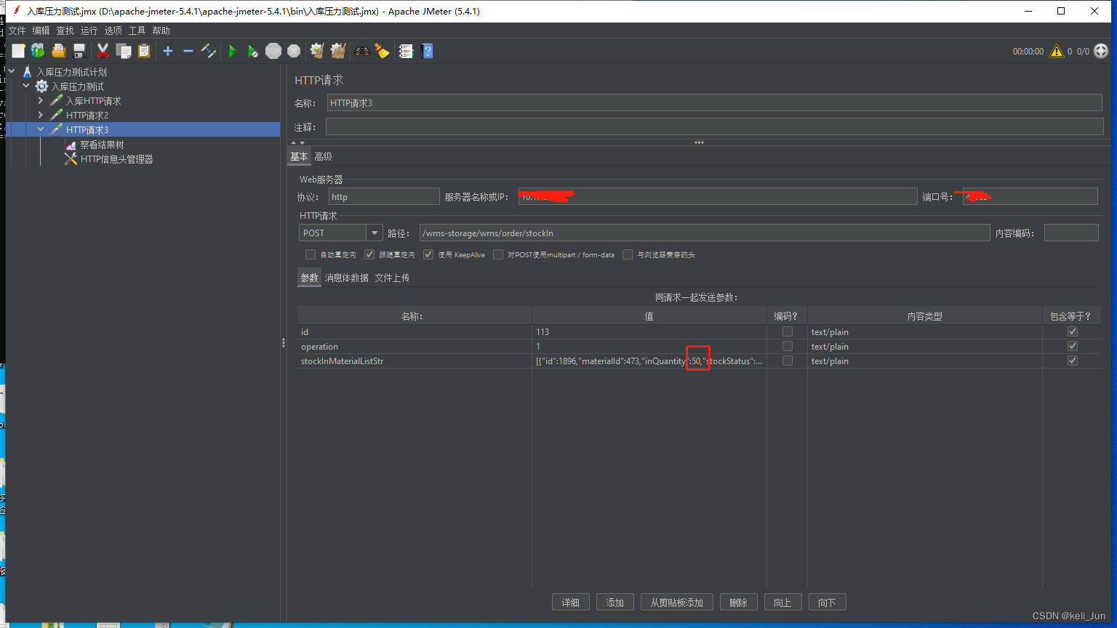The image size is (1117, 628).
Task: Click the 向下 button
Action: click(827, 602)
